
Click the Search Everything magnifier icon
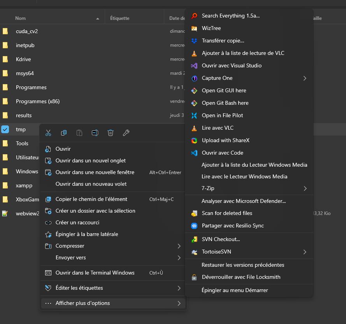coord(194,16)
